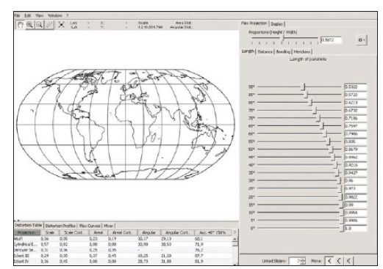Open the Distortion Profiles tab
This screenshot has width=383, height=269.
click(60, 226)
